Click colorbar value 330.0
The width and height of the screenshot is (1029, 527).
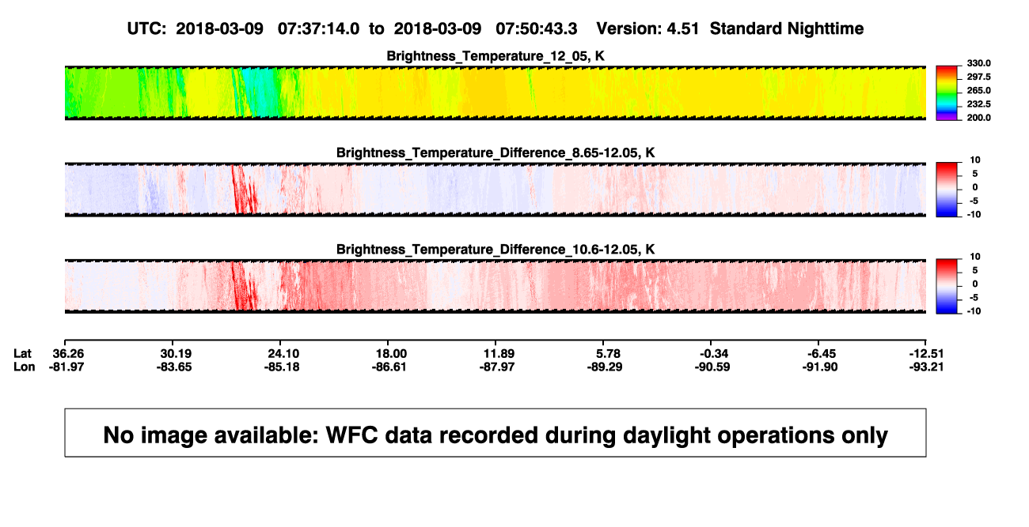tap(979, 64)
